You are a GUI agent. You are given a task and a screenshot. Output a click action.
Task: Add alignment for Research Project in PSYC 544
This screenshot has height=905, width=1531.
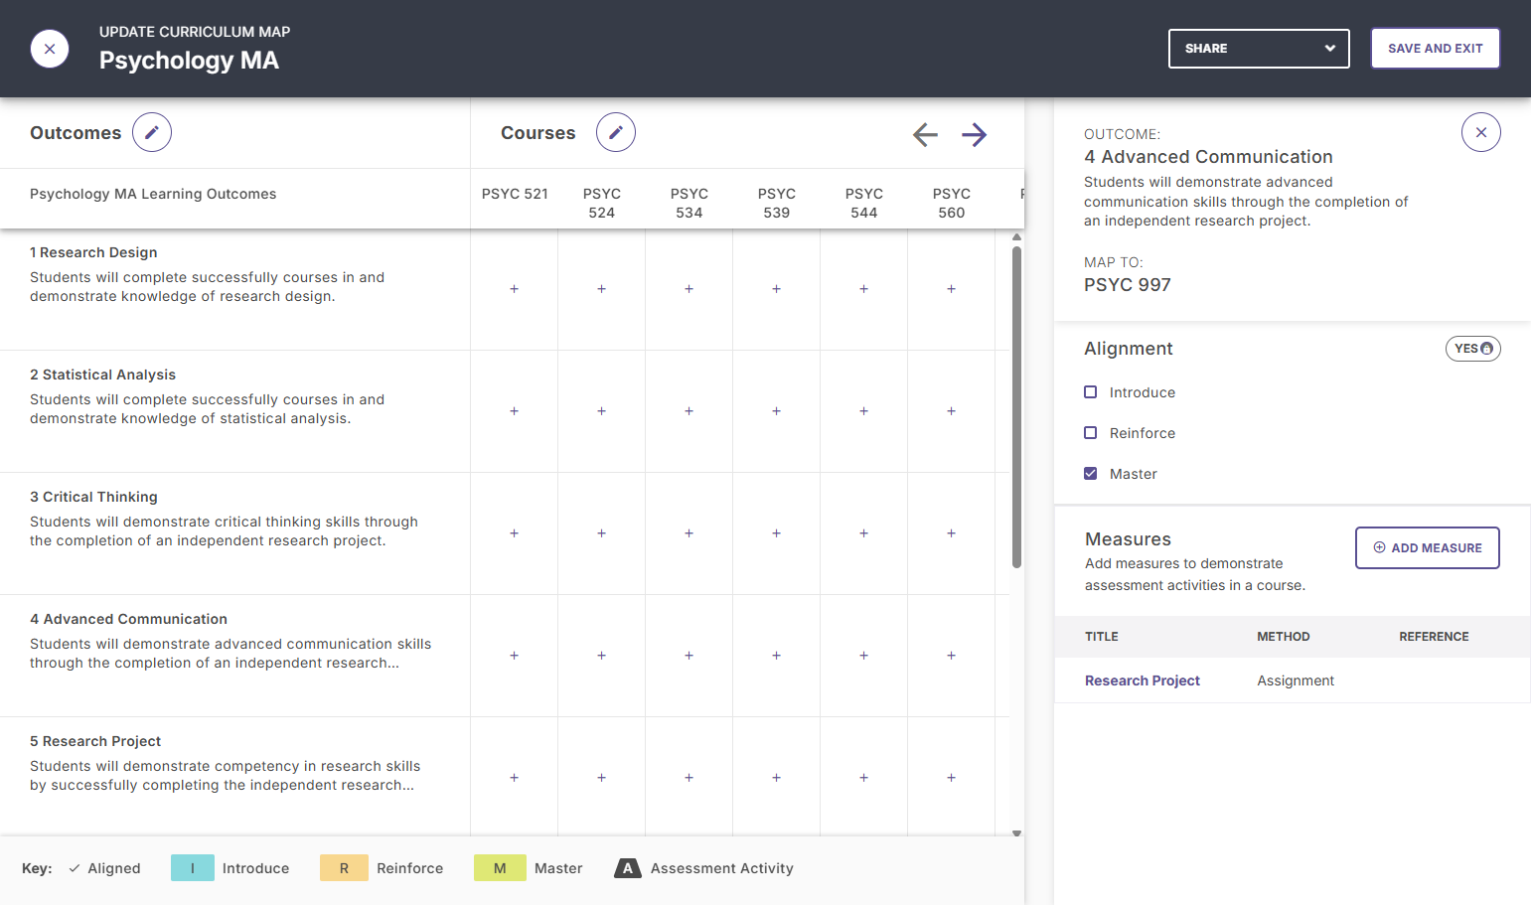[x=863, y=778]
